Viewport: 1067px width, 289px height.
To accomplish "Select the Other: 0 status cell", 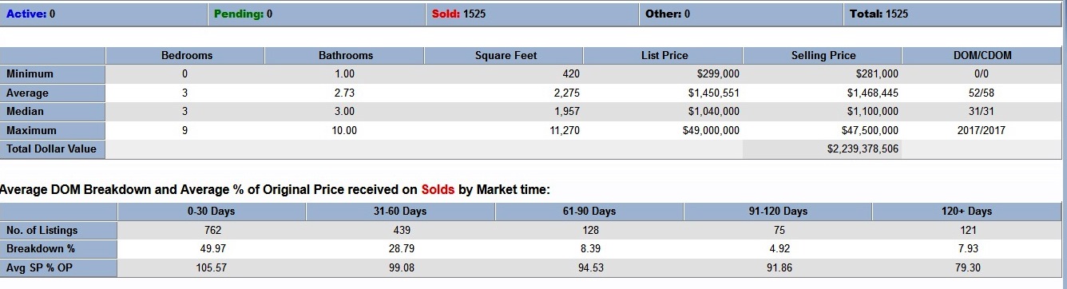I will 742,14.
